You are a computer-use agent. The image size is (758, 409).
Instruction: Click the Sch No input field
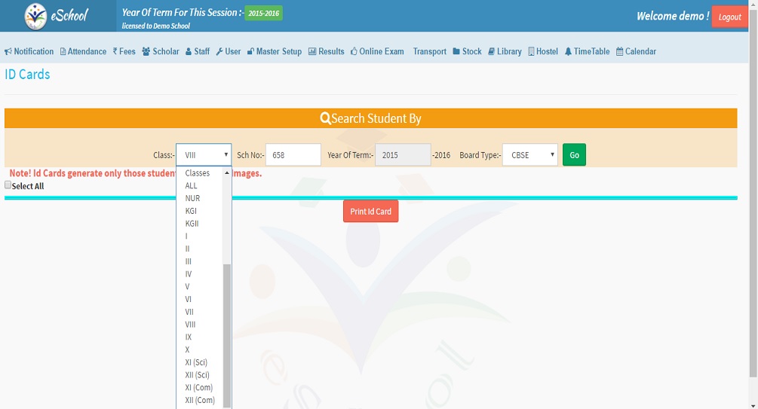coord(293,155)
